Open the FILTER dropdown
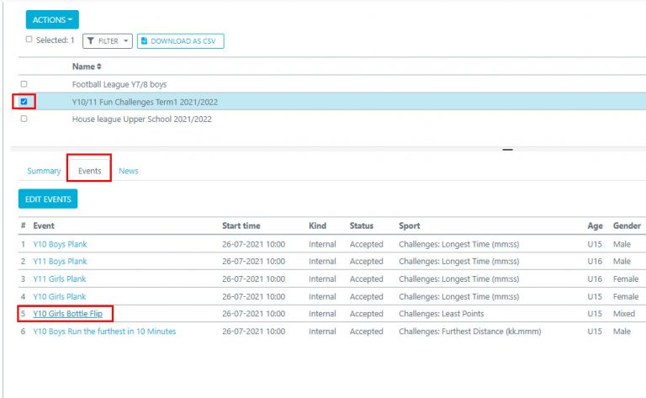This screenshot has width=646, height=398. [x=108, y=41]
